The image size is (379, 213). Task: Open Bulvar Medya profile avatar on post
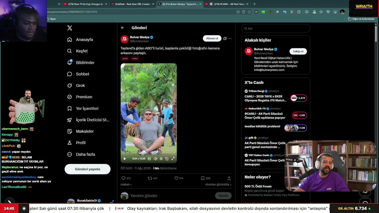tap(124, 39)
